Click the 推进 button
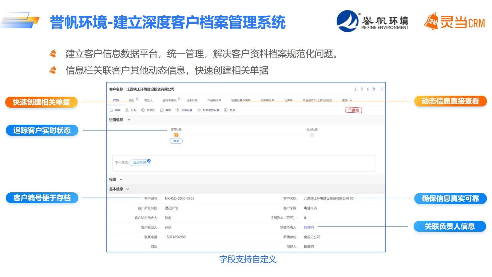 pos(176,141)
